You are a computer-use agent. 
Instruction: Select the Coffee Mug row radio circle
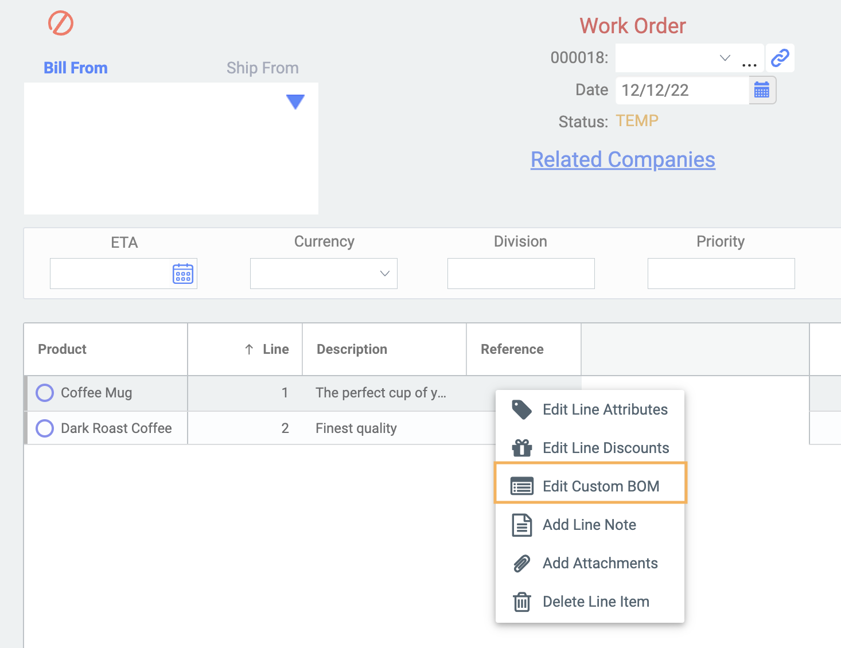[x=45, y=393]
